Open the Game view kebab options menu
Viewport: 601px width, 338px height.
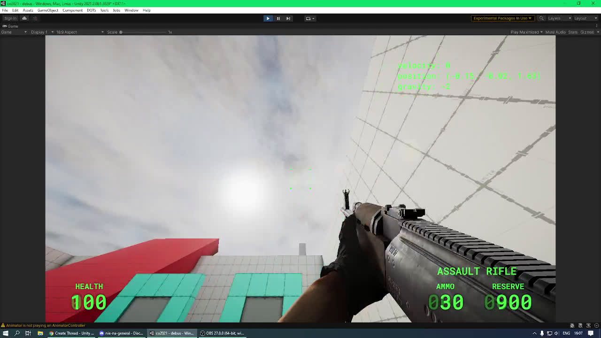(x=597, y=26)
